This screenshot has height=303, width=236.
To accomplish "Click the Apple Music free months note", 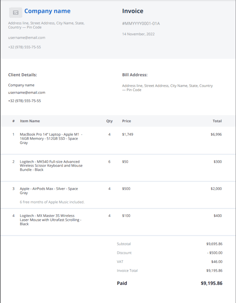I will pos(52,202).
